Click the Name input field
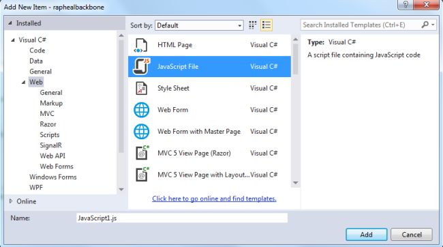Viewport: 443px width, 247px height. 182,218
